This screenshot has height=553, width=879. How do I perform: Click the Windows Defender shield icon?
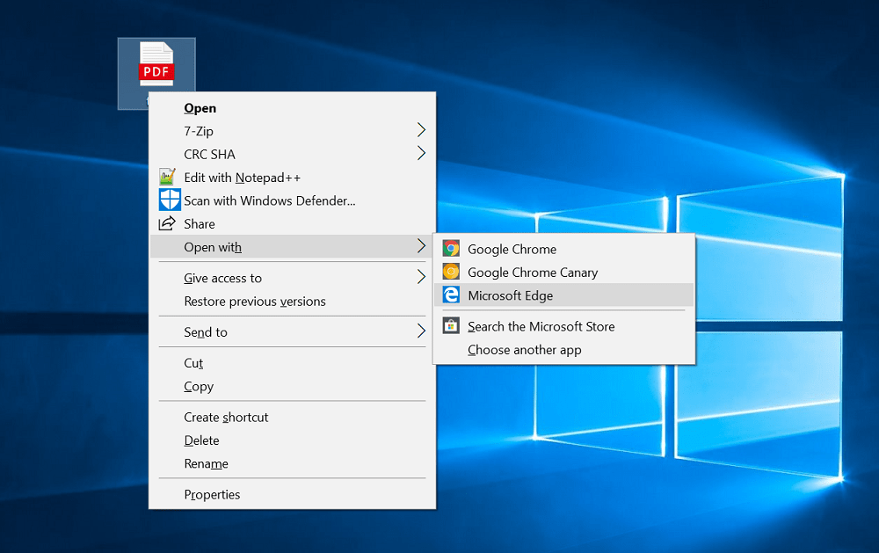click(x=170, y=200)
